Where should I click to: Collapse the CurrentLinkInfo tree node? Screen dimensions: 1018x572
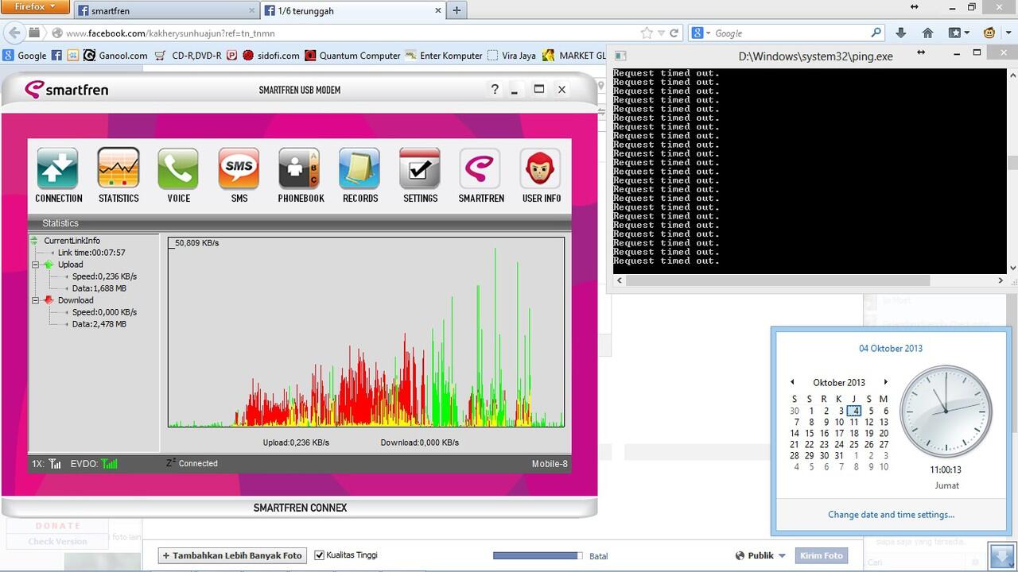35,240
